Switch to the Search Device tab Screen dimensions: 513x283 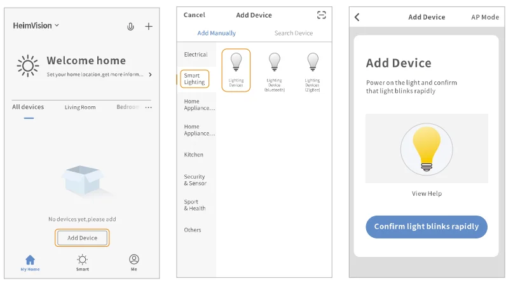click(x=294, y=33)
